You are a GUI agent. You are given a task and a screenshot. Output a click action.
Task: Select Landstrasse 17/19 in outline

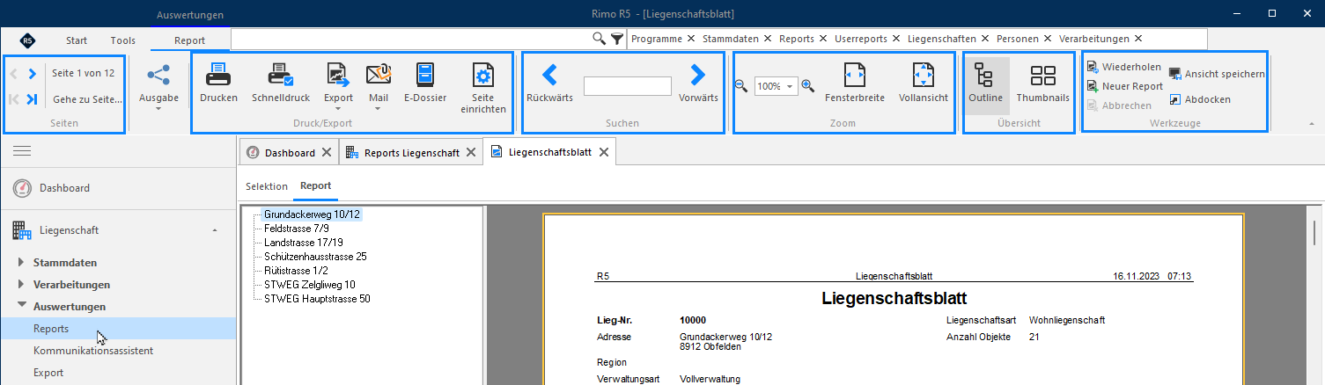pyautogui.click(x=304, y=242)
